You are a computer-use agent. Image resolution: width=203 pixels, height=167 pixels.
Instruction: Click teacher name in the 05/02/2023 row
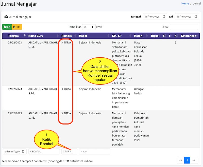43,45
